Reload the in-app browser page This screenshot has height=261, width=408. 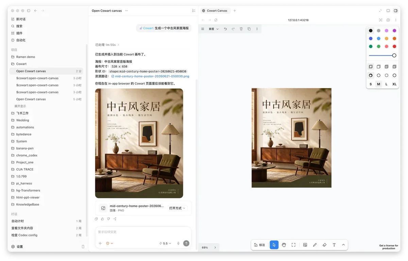coord(216,20)
